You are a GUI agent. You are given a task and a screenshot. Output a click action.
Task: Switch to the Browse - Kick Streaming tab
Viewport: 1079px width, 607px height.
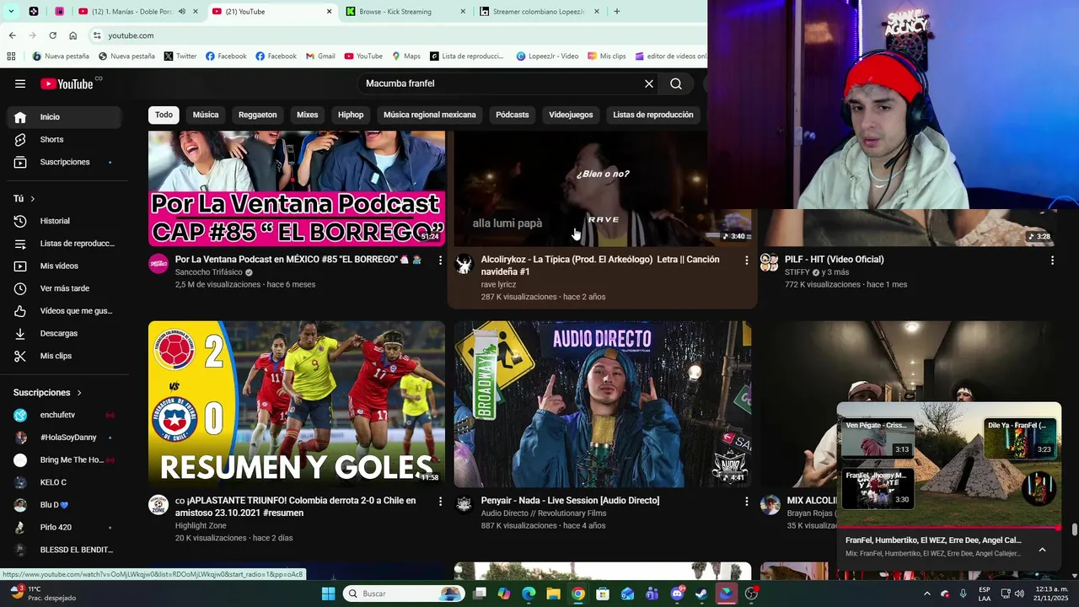click(405, 12)
